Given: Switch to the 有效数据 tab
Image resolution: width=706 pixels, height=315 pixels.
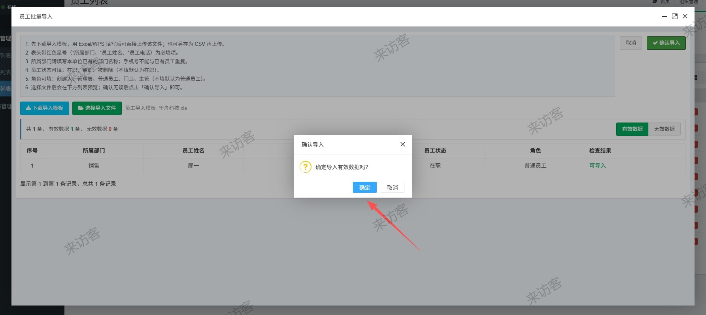Looking at the screenshot, I should point(632,129).
